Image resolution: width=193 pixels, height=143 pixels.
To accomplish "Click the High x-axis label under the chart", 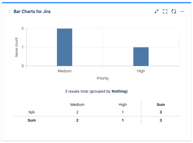I will coord(141,71).
